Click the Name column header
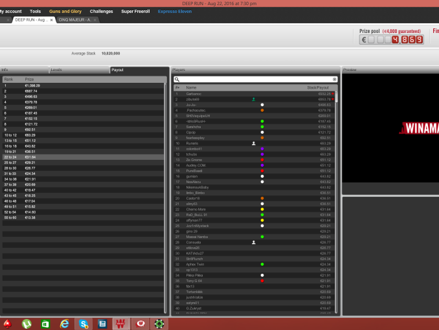439x330 pixels. [192, 87]
